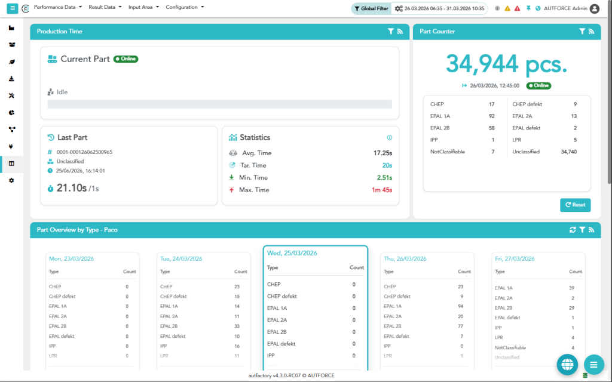Click the Unclassified count 34,740
This screenshot has height=382, width=612.
569,152
